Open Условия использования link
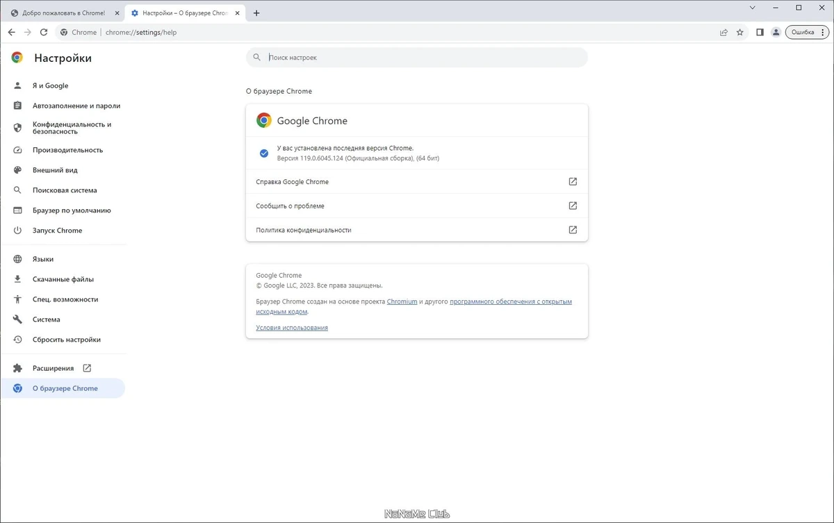Image resolution: width=834 pixels, height=523 pixels. [292, 327]
